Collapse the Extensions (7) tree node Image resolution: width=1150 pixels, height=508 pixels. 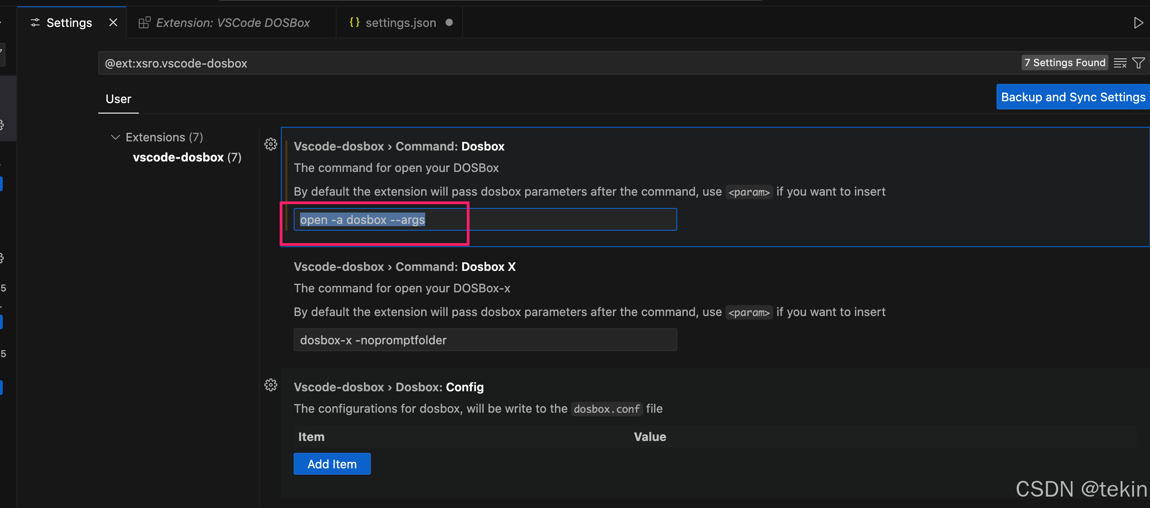pyautogui.click(x=115, y=137)
